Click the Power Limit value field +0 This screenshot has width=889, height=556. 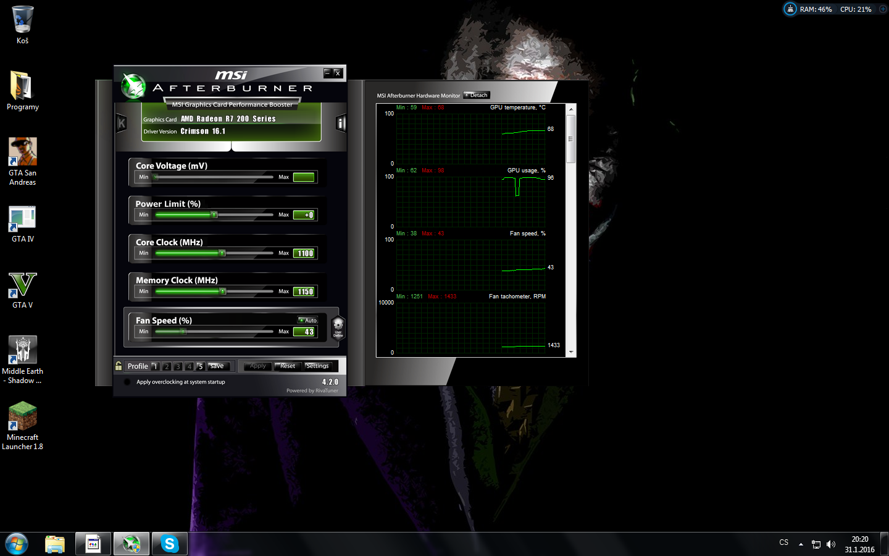(304, 215)
